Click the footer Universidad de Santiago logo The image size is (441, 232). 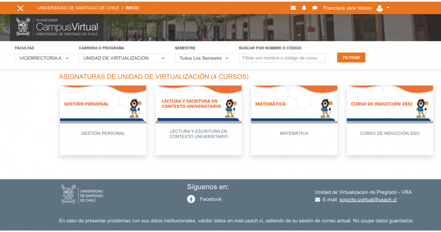[x=82, y=194]
